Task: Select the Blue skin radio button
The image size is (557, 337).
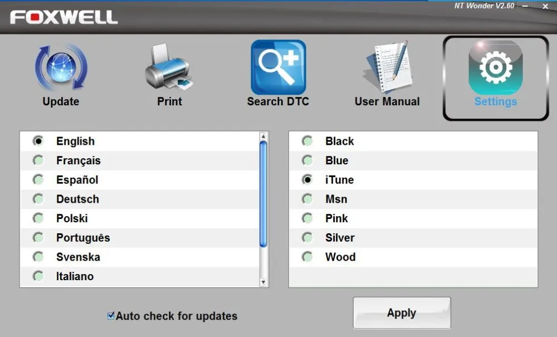Action: click(307, 160)
